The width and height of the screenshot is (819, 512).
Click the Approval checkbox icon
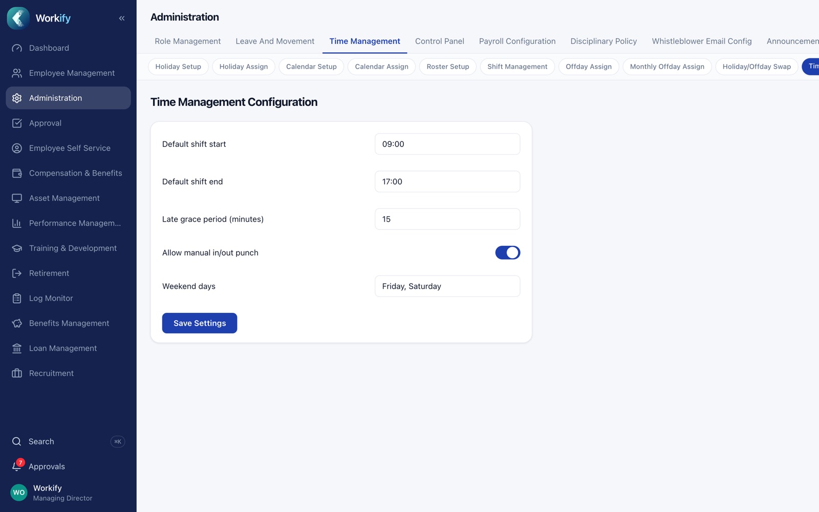(x=17, y=123)
